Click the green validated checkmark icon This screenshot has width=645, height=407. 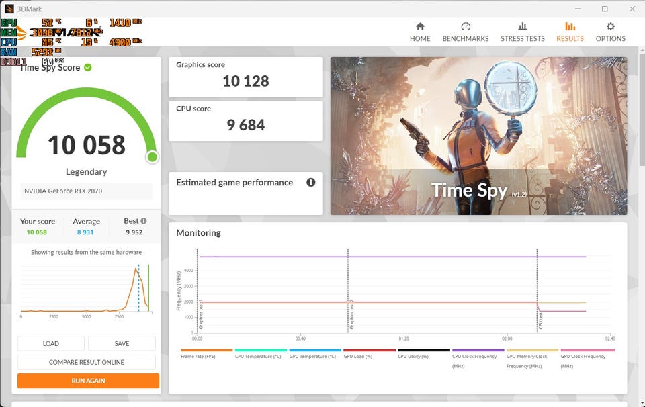pos(87,67)
